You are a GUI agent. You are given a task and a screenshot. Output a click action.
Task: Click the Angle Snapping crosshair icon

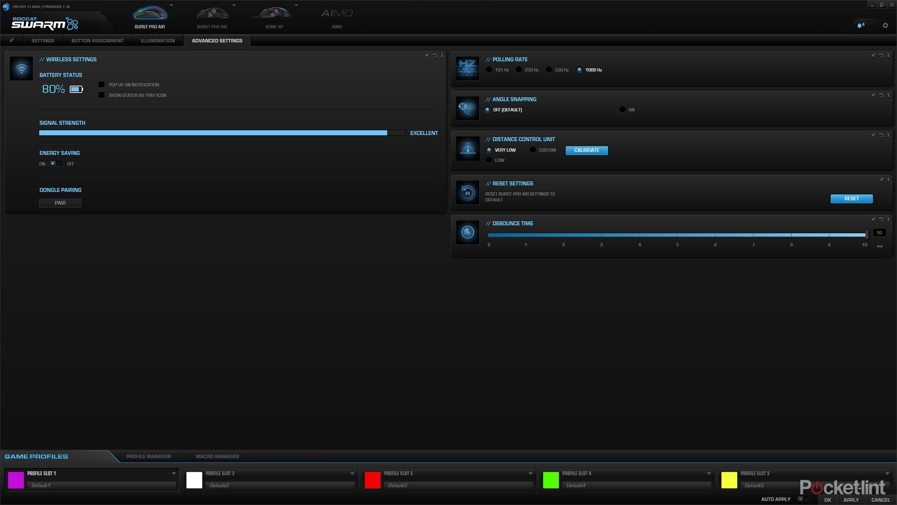coord(468,108)
